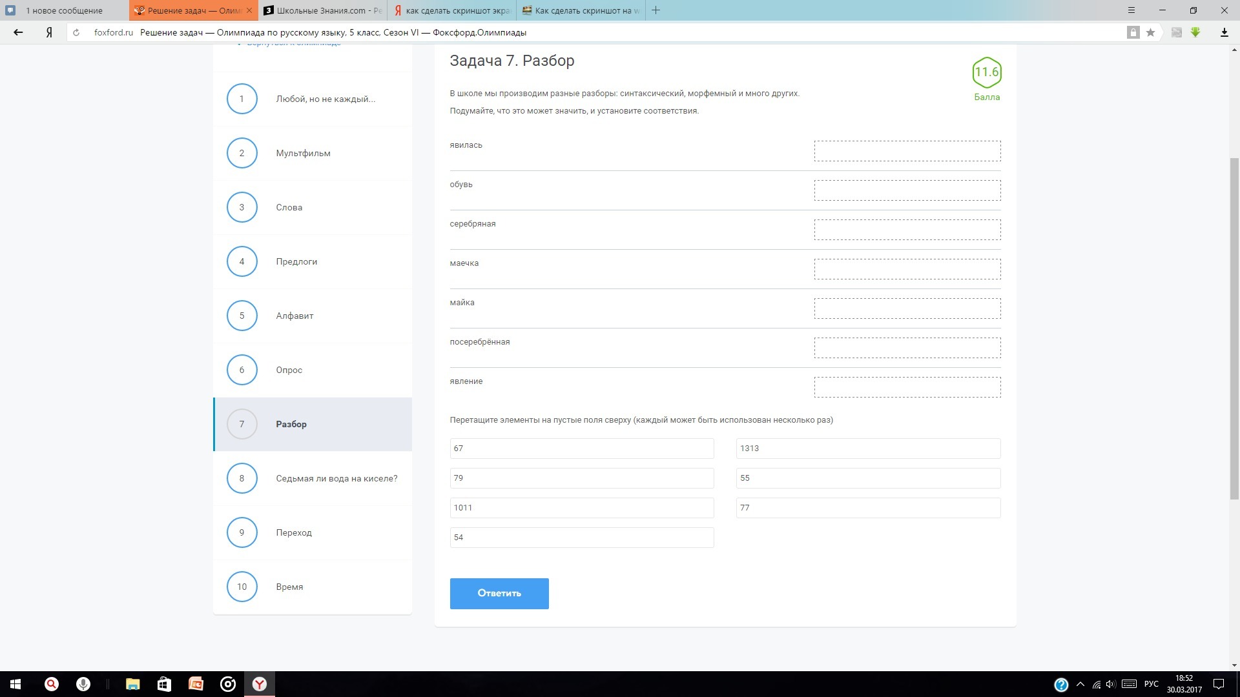Switch to the Школьные Знания.com tab
The width and height of the screenshot is (1240, 697).
pyautogui.click(x=322, y=10)
